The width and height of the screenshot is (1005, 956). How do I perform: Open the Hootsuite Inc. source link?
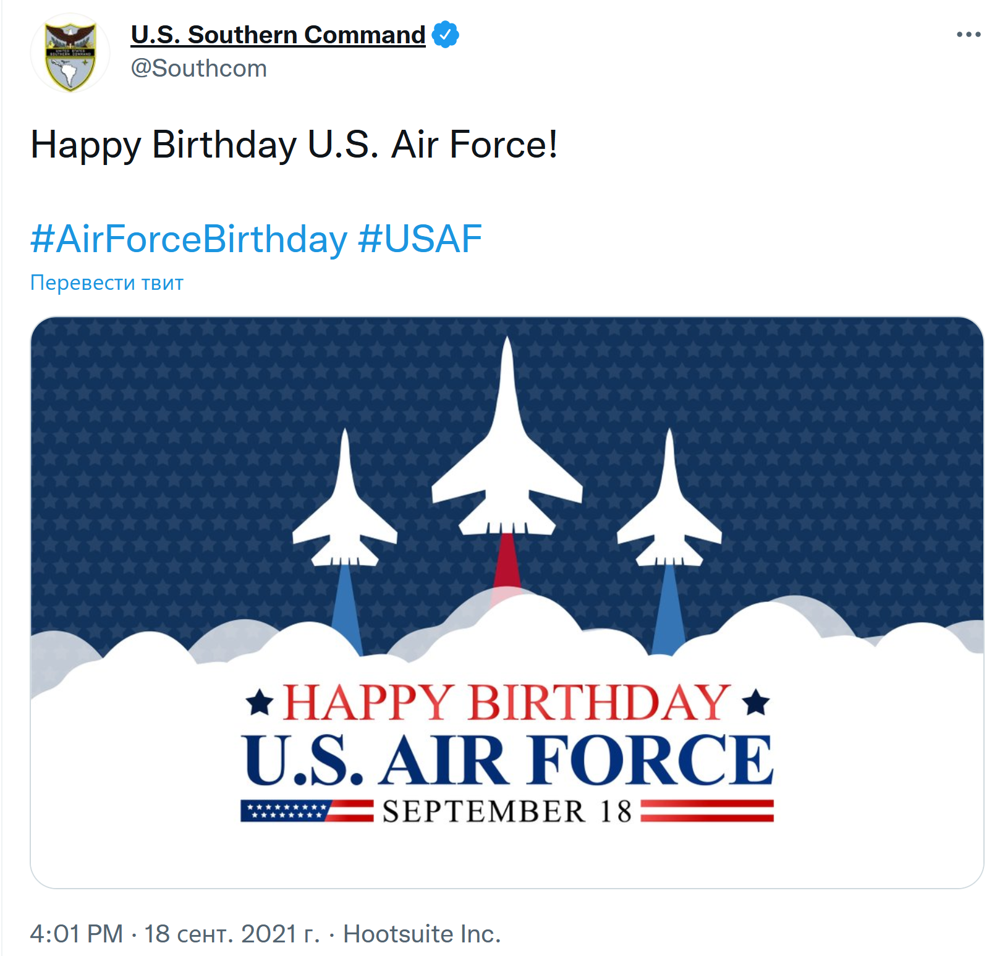(x=422, y=934)
